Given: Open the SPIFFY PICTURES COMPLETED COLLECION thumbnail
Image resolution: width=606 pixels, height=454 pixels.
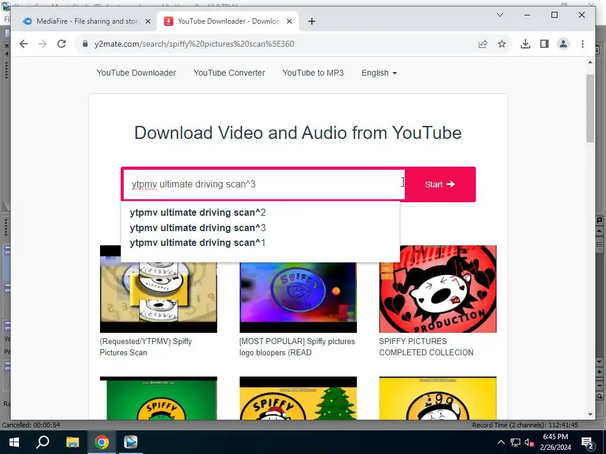Looking at the screenshot, I should click(x=437, y=288).
